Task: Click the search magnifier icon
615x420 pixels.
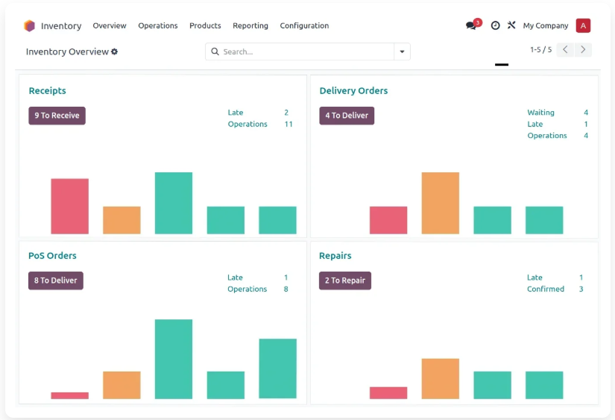Action: point(215,51)
